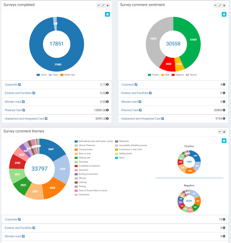
Task: Expand Survey comment sentiment panel to fullscreen
Action: click(219, 5)
